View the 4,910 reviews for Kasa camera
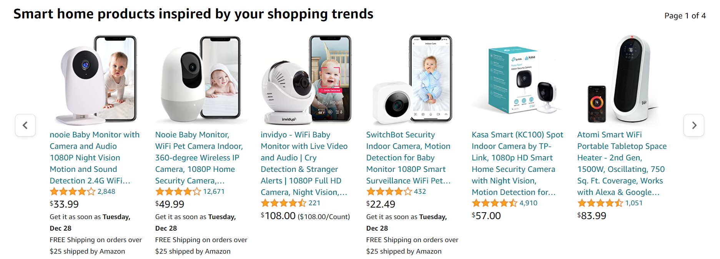This screenshot has height=259, width=720. click(x=528, y=203)
